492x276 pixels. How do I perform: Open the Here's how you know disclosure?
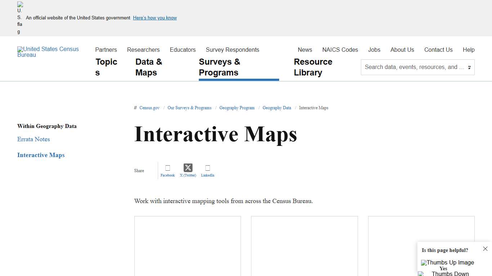[155, 18]
